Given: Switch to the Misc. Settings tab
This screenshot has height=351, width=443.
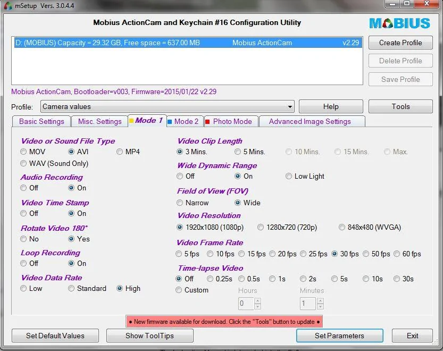Looking at the screenshot, I should [100, 122].
